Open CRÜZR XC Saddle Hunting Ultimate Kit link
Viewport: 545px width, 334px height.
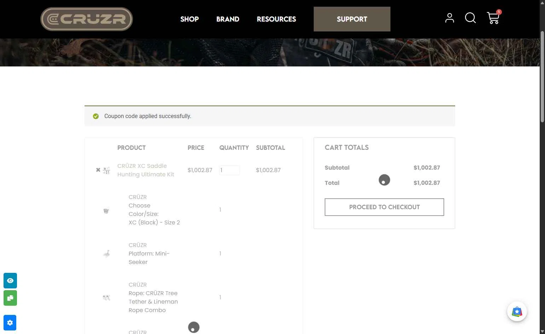tap(146, 170)
